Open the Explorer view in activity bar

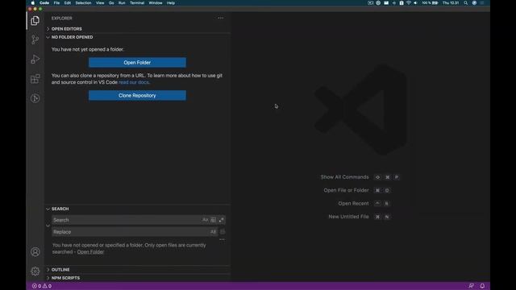[x=35, y=21]
